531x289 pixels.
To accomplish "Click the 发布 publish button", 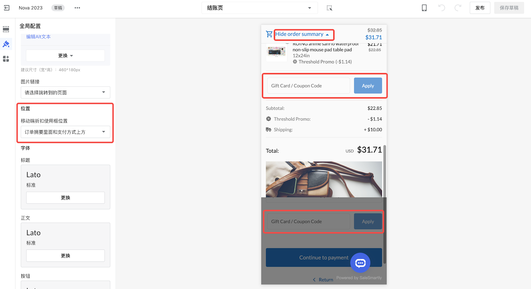I will coord(480,8).
